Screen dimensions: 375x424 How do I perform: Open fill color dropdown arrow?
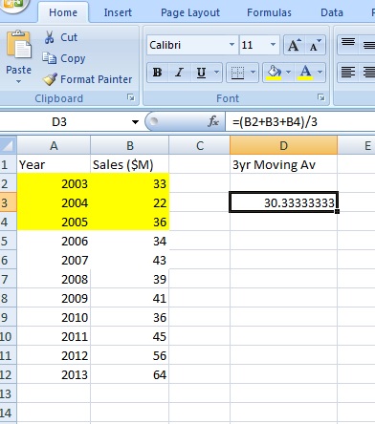[x=289, y=73]
